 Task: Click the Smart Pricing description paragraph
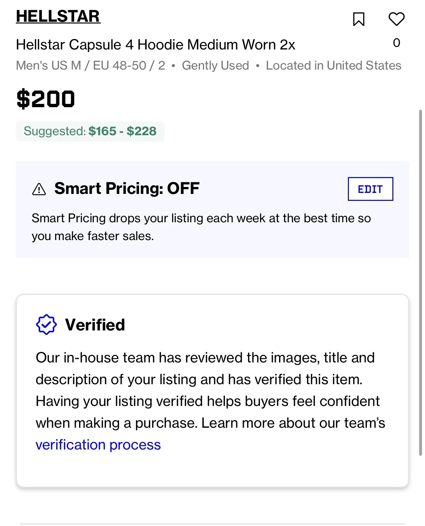click(x=201, y=227)
